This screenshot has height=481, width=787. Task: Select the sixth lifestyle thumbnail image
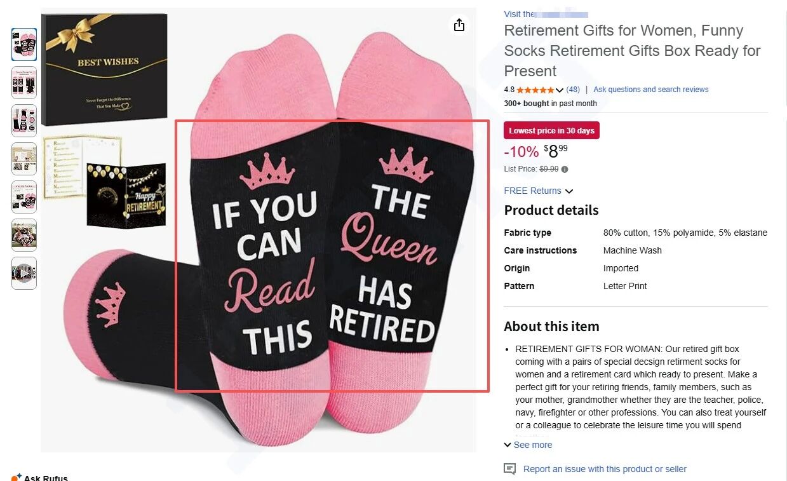(x=24, y=235)
